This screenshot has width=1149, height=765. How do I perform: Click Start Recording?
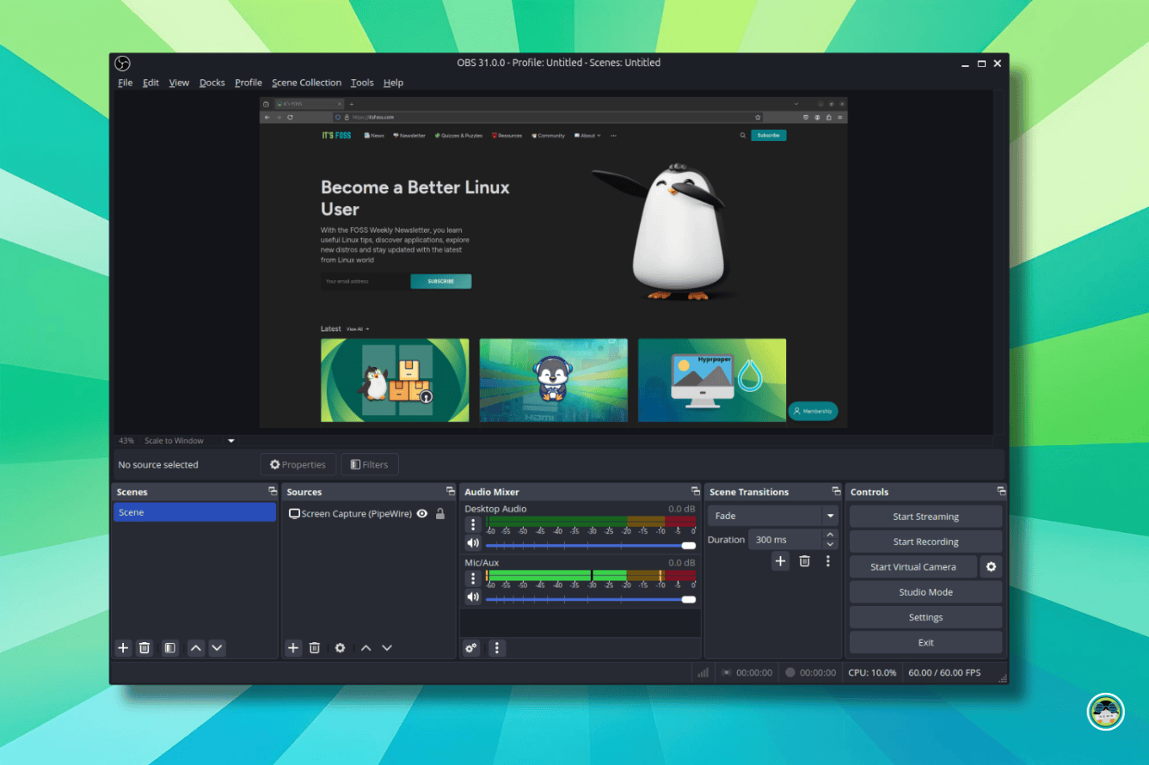(925, 542)
